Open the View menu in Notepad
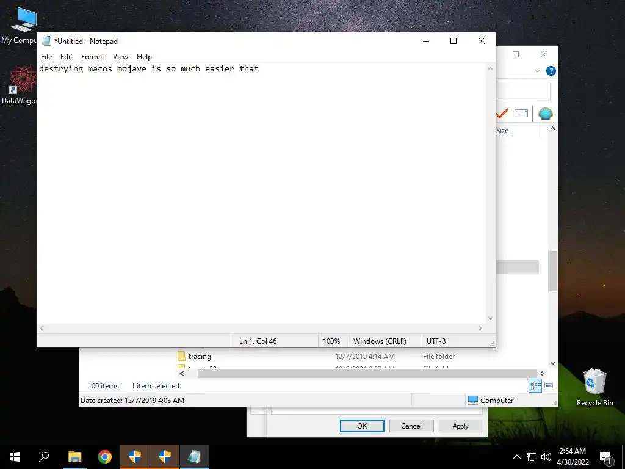This screenshot has width=625, height=469. 120,57
